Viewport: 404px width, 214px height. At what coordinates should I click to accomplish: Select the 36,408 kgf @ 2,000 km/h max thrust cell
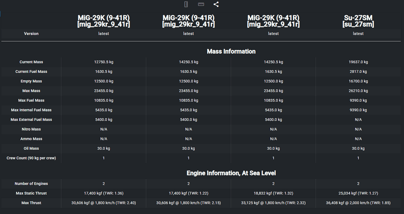[358, 203]
